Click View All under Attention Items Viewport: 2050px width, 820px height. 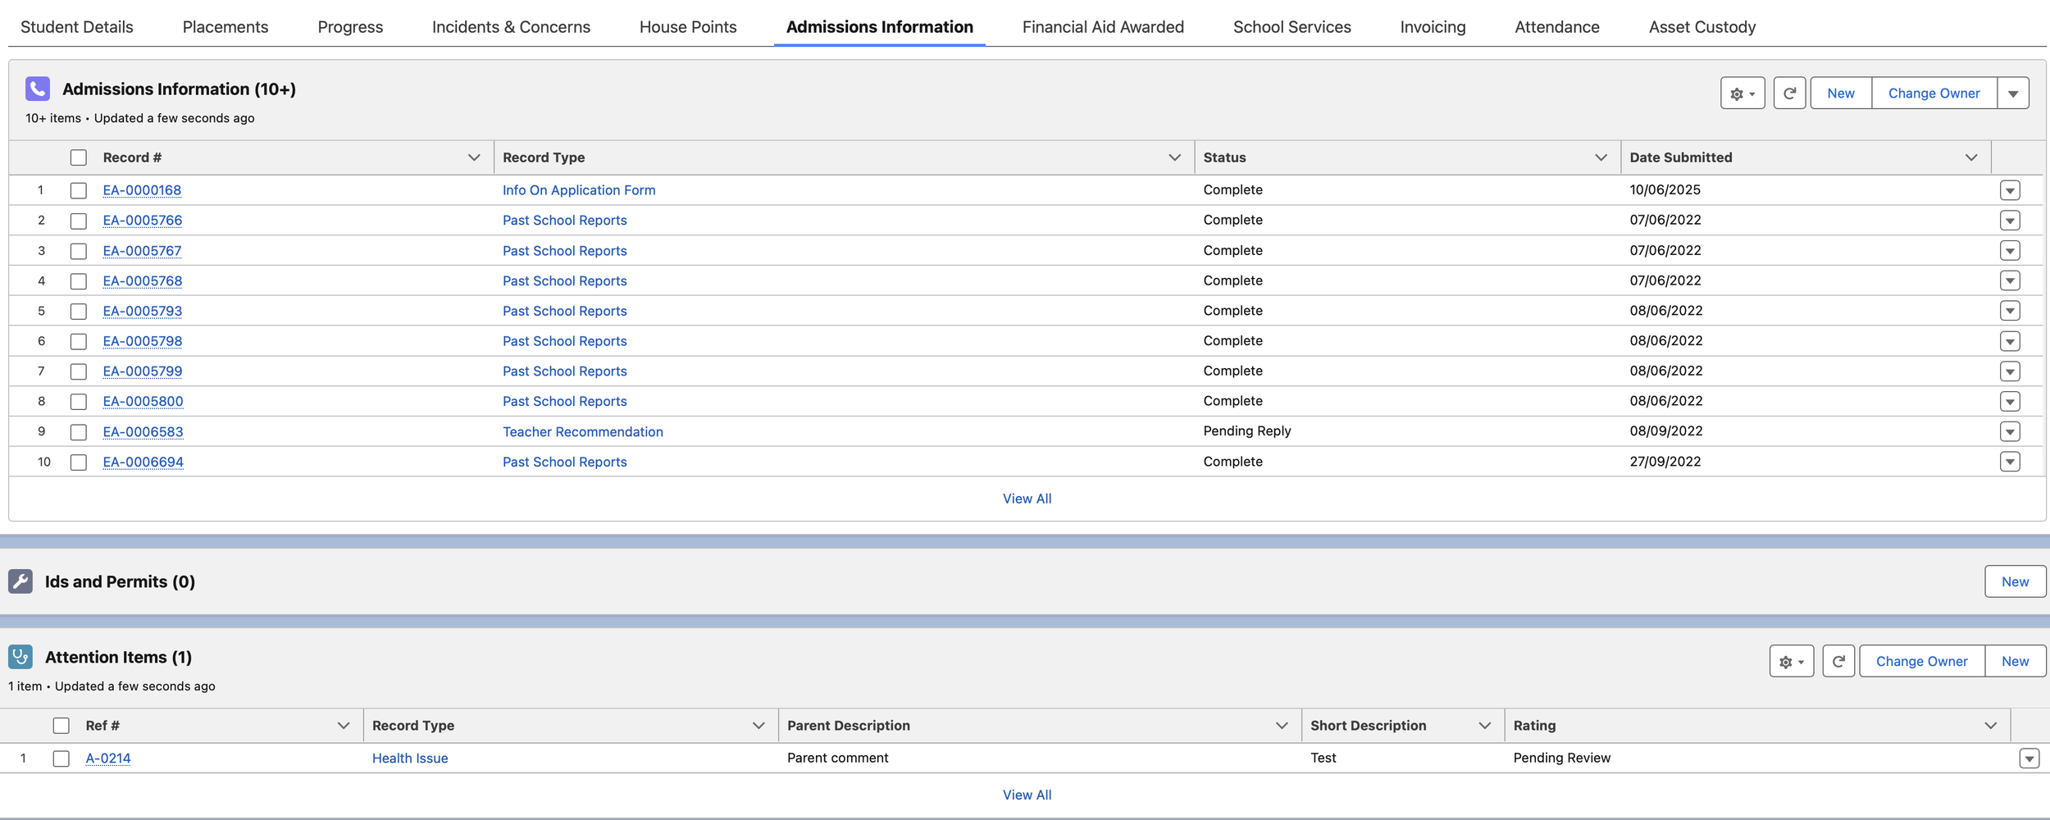coord(1027,795)
